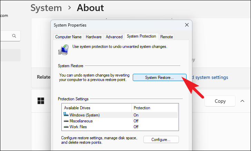This screenshot has width=251, height=151.
Task: Close the System Properties dialog
Action: coord(187,25)
